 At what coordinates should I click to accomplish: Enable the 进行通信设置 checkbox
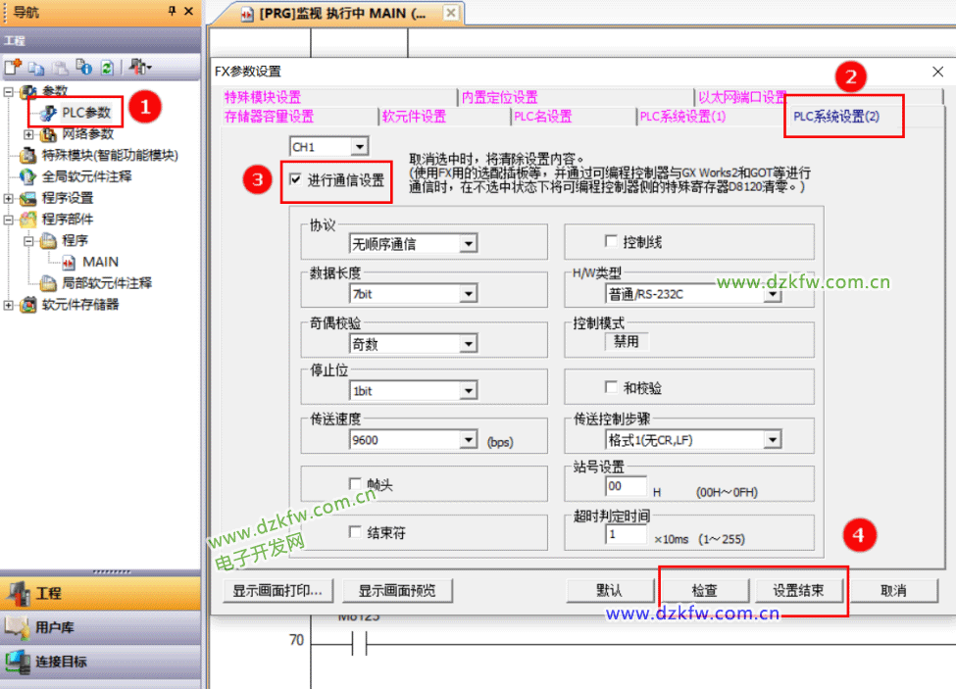(296, 180)
